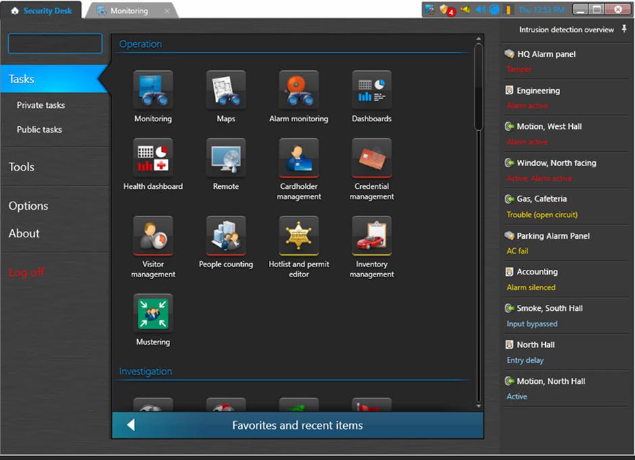Select the Security Desk home tab
The height and width of the screenshot is (460, 635).
(x=41, y=11)
